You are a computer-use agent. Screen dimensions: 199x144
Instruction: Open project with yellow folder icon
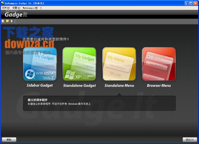8,21
